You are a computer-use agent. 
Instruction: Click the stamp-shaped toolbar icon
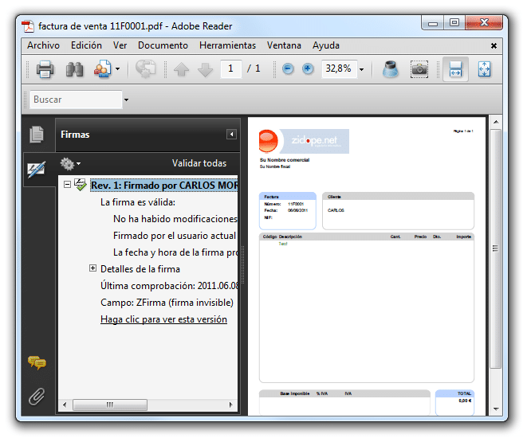[391, 69]
